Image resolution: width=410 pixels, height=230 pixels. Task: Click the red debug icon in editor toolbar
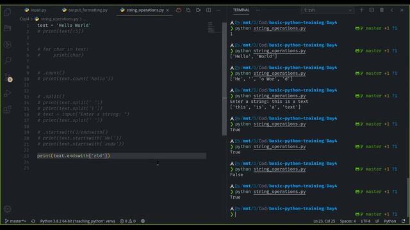click(x=179, y=10)
